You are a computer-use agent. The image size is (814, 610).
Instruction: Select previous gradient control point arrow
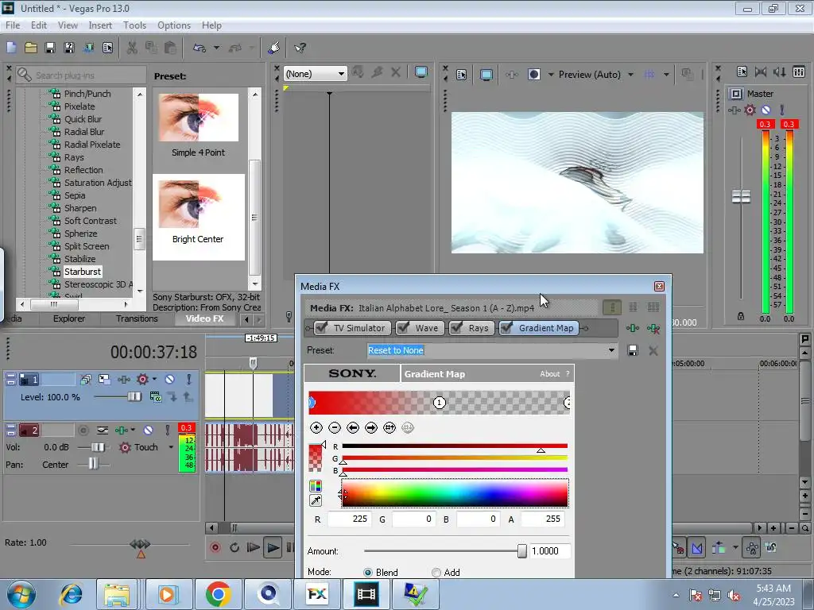353,427
